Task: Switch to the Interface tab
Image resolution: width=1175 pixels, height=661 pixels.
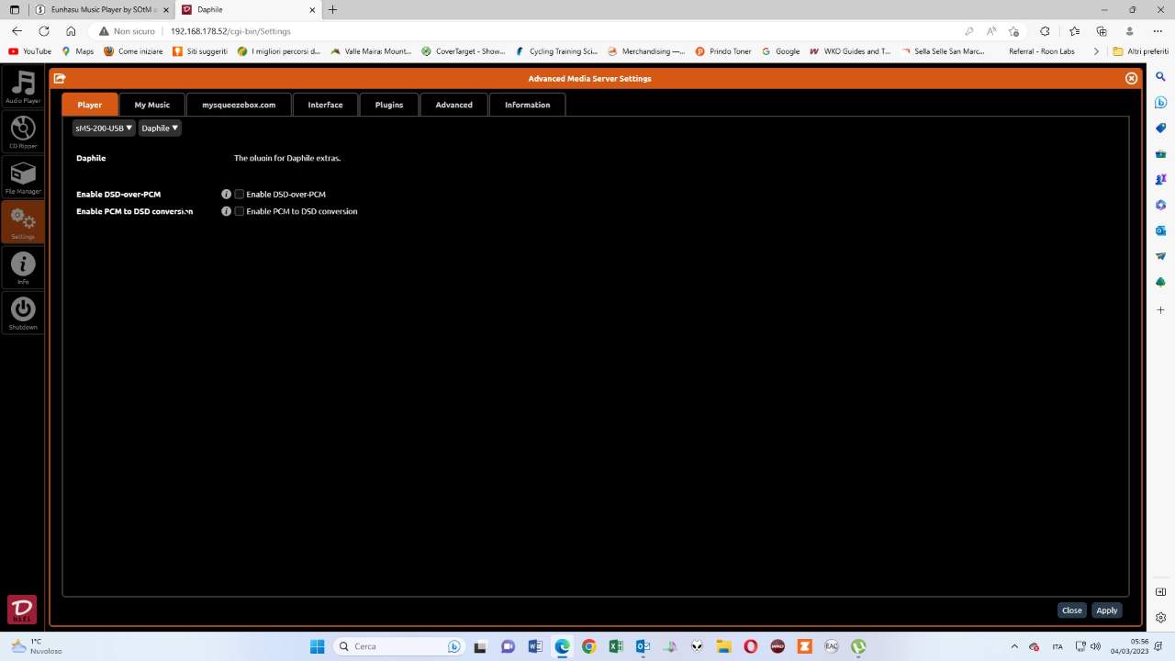Action: 325,105
